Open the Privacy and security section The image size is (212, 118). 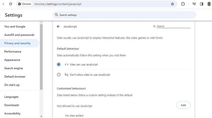click(17, 43)
